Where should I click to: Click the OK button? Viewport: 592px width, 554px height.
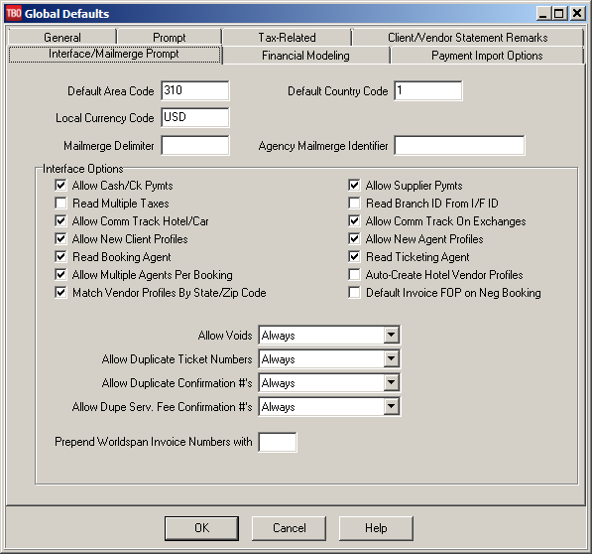(201, 528)
